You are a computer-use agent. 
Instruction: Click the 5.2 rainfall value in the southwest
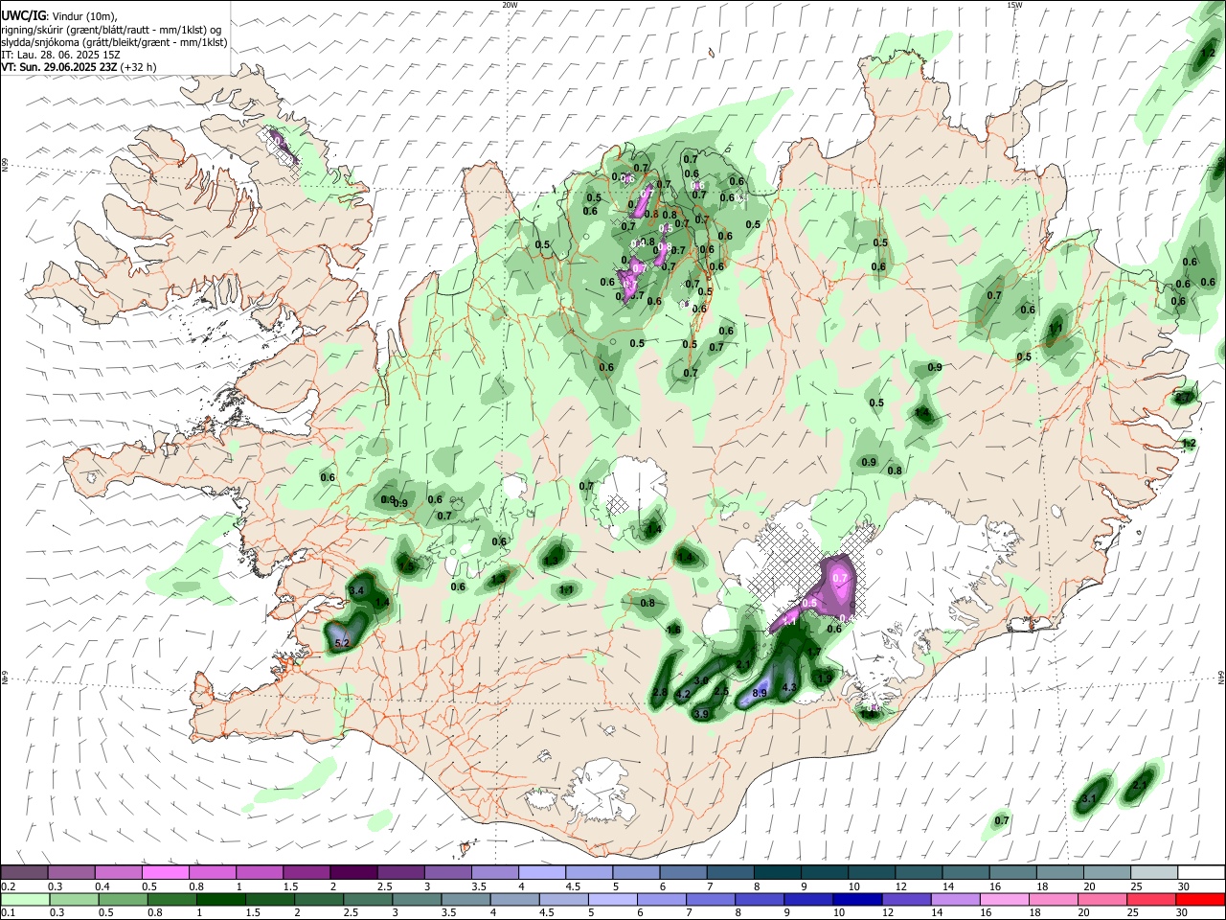pyautogui.click(x=341, y=643)
